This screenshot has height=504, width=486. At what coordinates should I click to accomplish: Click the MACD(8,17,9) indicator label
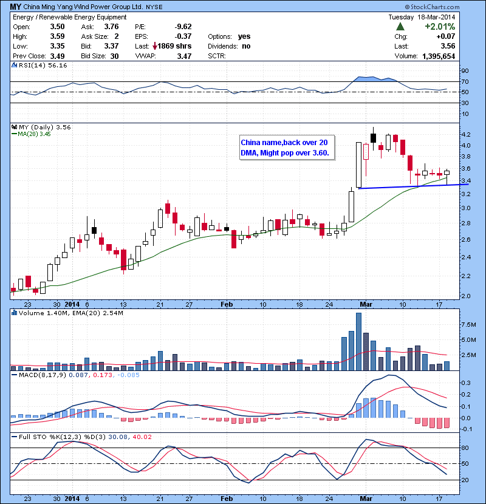[x=43, y=375]
